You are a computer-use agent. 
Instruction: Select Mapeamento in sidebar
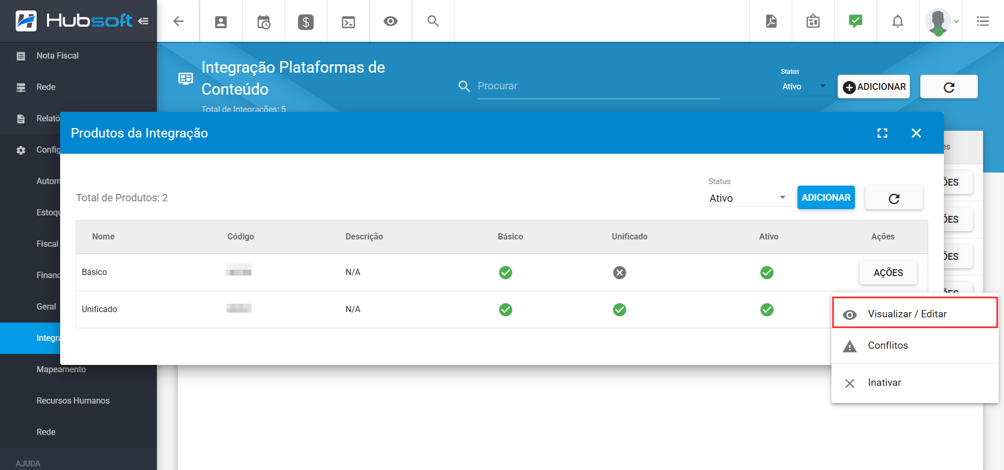61,369
